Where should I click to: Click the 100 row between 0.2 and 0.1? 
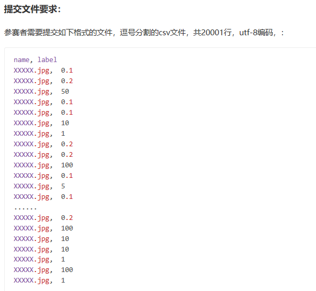[x=43, y=165]
